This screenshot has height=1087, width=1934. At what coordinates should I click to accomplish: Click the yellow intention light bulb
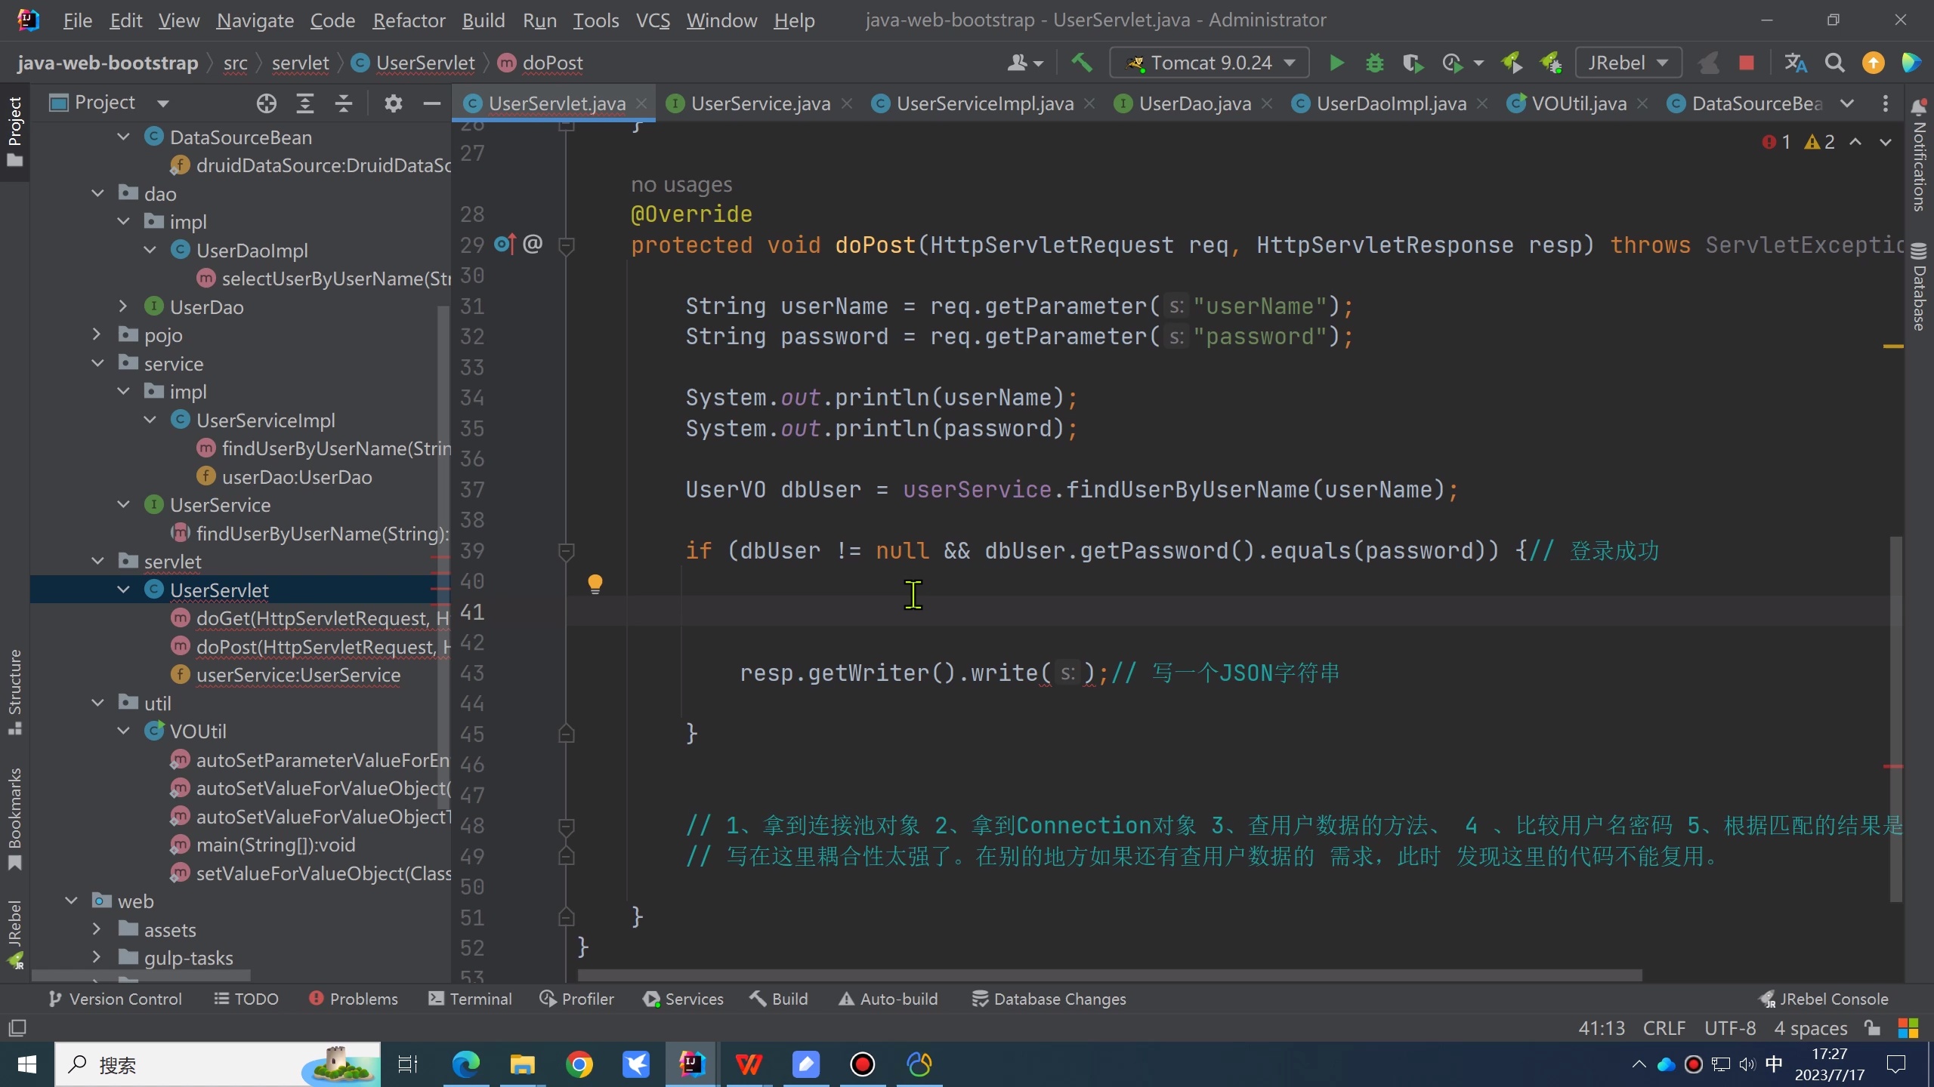pos(595,583)
